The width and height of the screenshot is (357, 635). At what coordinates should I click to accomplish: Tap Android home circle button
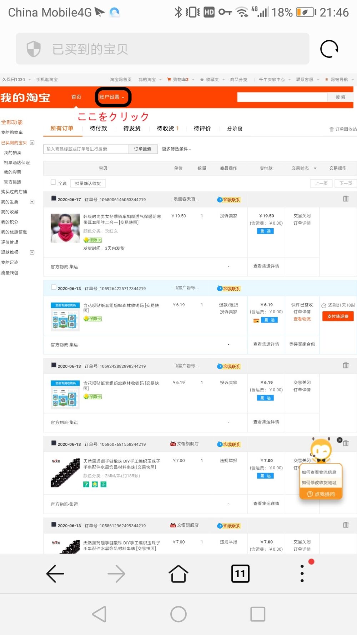point(178,614)
